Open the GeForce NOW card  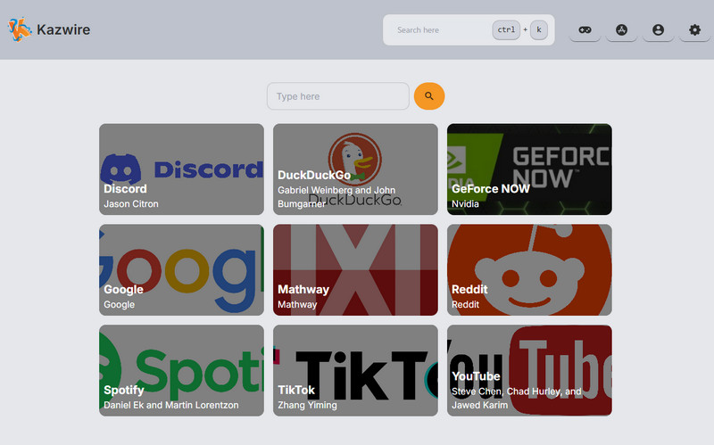pos(529,169)
